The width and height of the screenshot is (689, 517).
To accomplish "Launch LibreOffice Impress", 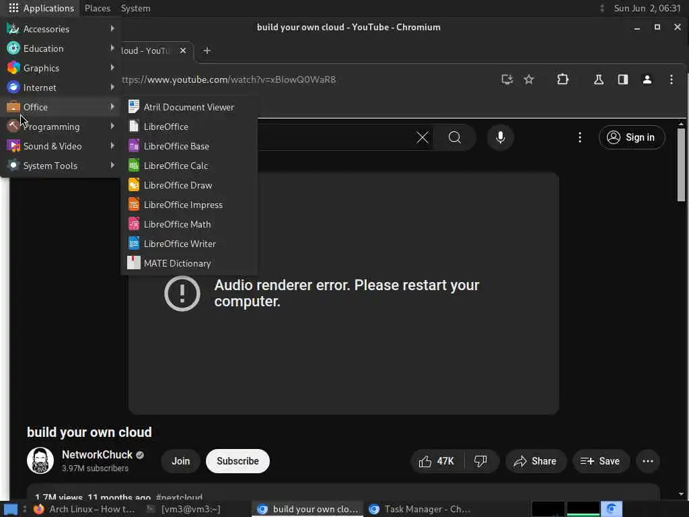I will 188,205.
